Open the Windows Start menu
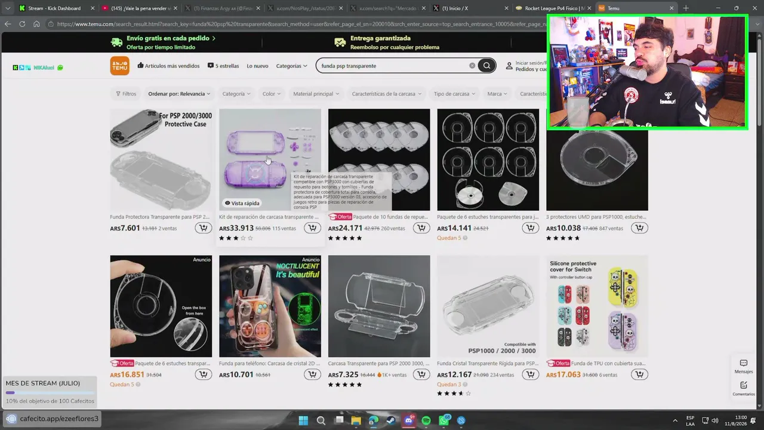 (x=303, y=420)
